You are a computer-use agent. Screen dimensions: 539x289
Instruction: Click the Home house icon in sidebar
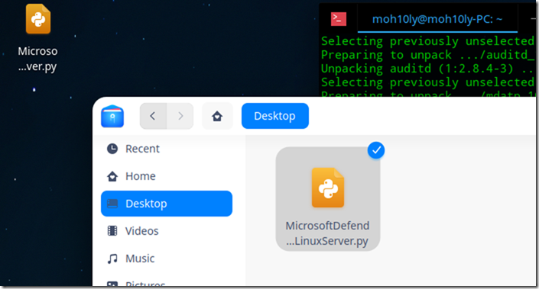coord(112,176)
